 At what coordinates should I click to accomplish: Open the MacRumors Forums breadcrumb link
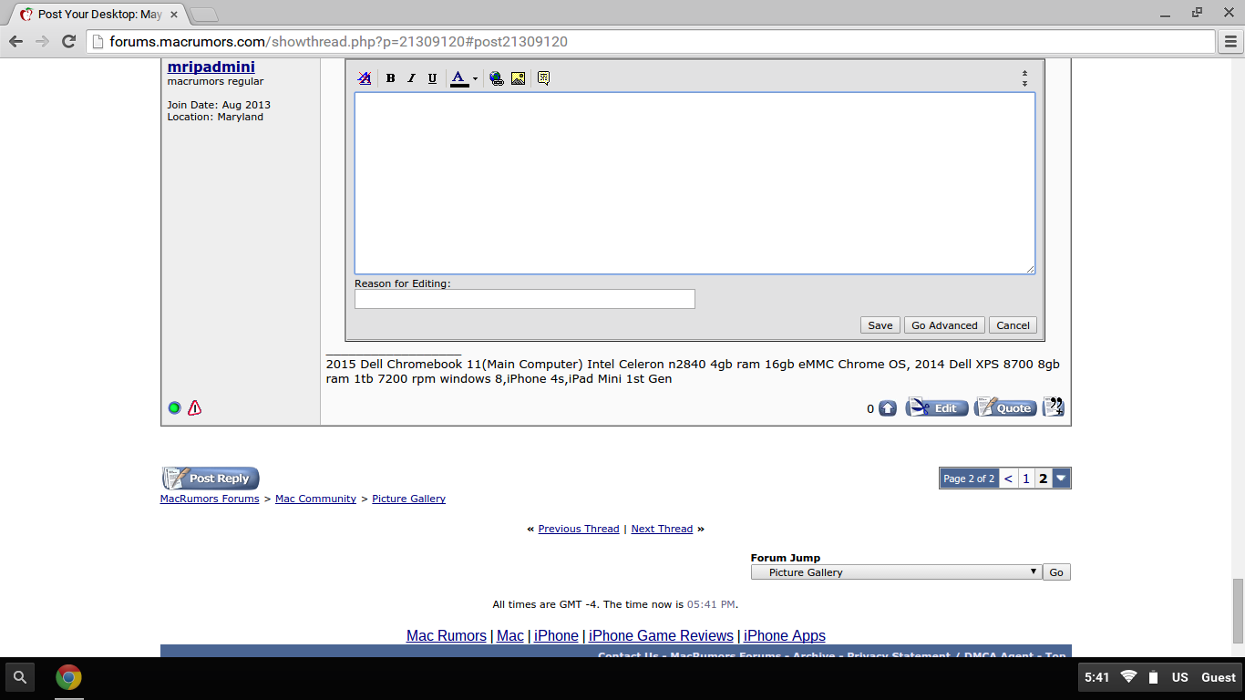point(210,499)
